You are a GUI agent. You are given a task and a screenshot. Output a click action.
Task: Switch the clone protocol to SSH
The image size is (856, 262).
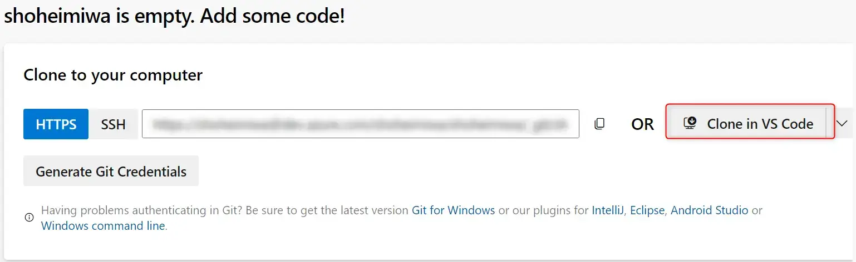(114, 124)
